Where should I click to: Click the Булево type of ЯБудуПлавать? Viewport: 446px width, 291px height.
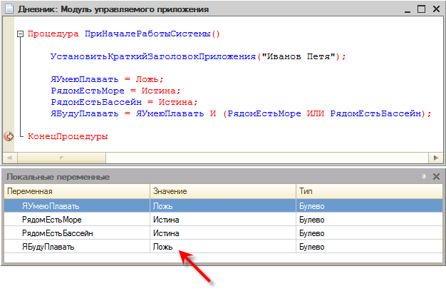tap(312, 247)
